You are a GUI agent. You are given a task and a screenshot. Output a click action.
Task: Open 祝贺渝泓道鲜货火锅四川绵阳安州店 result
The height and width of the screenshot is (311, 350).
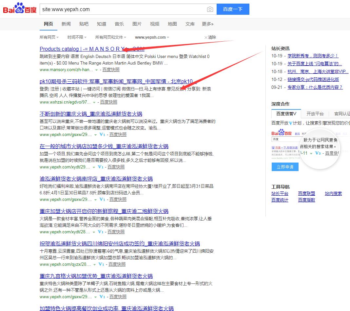coord(120,243)
